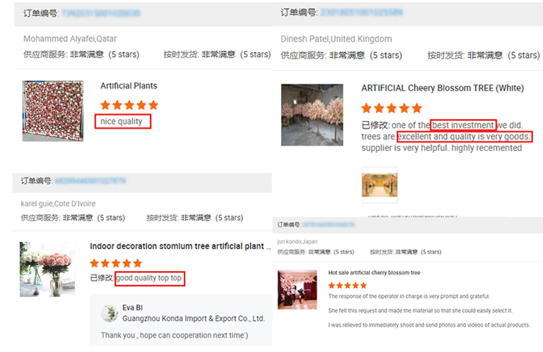Image resolution: width=543 pixels, height=352 pixels.
Task: Click star rating under Hot sale review
Action: tap(348, 285)
